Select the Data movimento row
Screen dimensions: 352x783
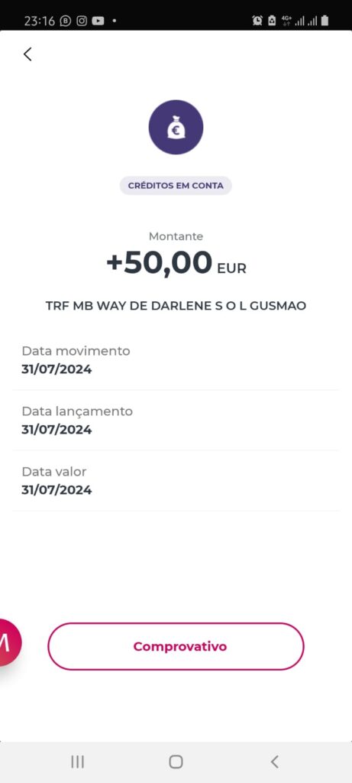click(176, 360)
